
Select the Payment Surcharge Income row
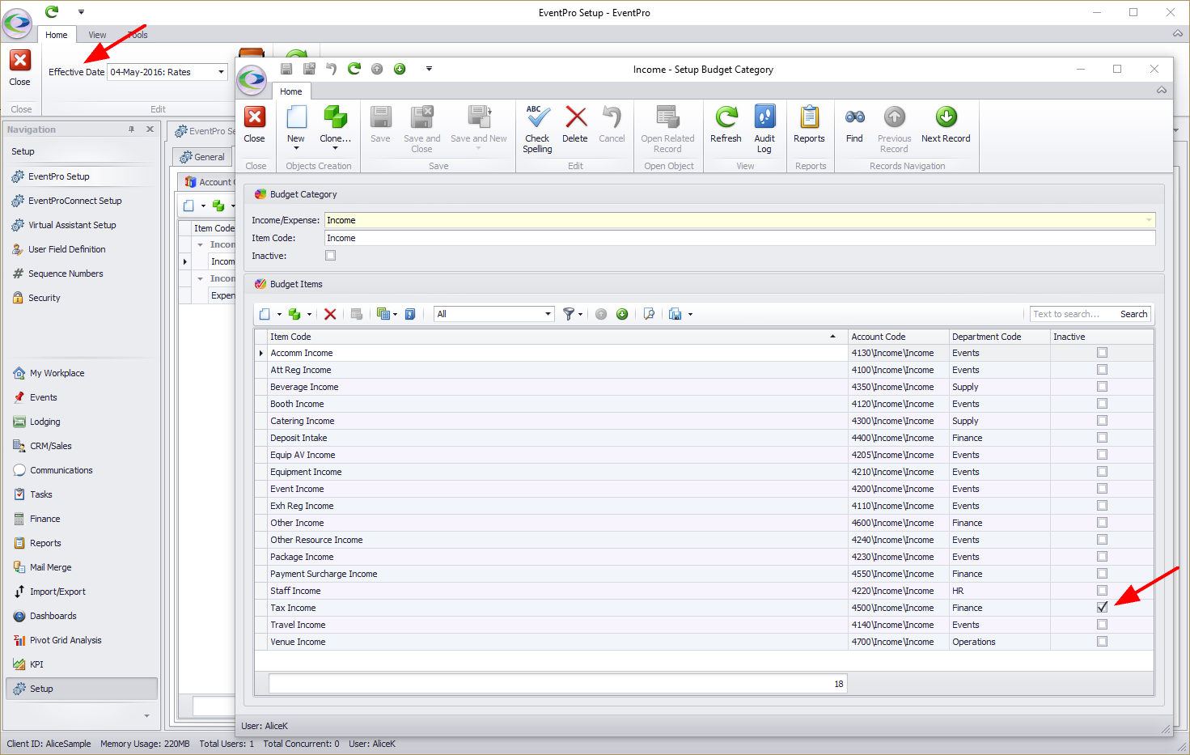click(704, 574)
